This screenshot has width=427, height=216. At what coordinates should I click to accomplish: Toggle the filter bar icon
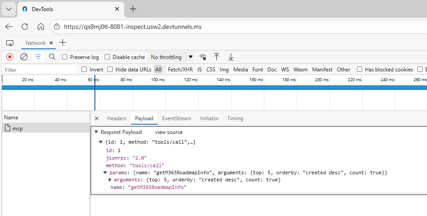click(38, 57)
